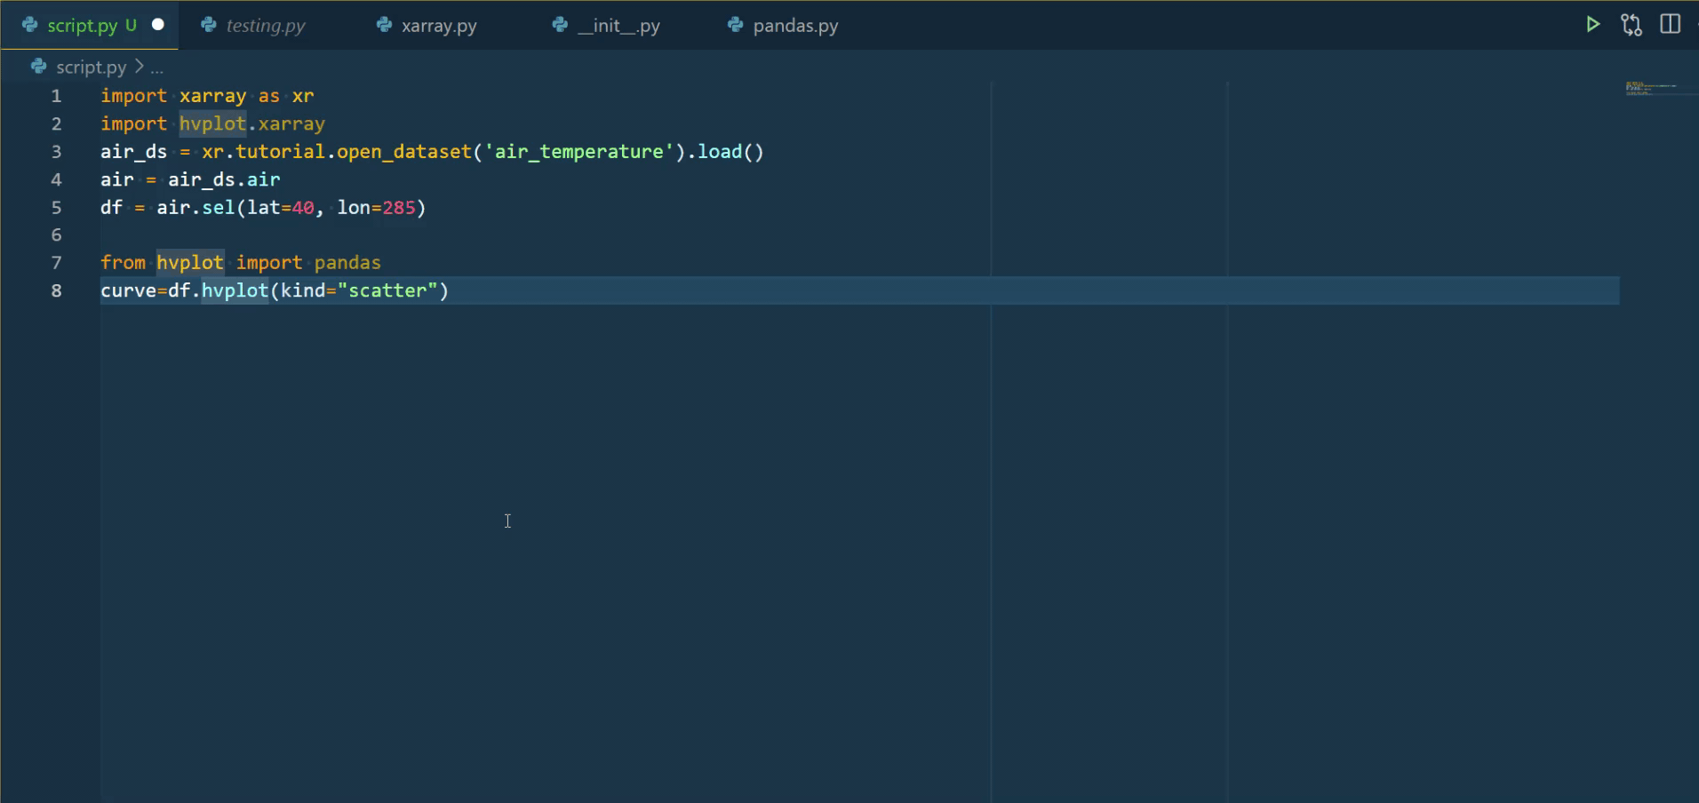Screen dimensions: 1699x803
Task: Switch to the testing.py tab
Action: coord(264,25)
